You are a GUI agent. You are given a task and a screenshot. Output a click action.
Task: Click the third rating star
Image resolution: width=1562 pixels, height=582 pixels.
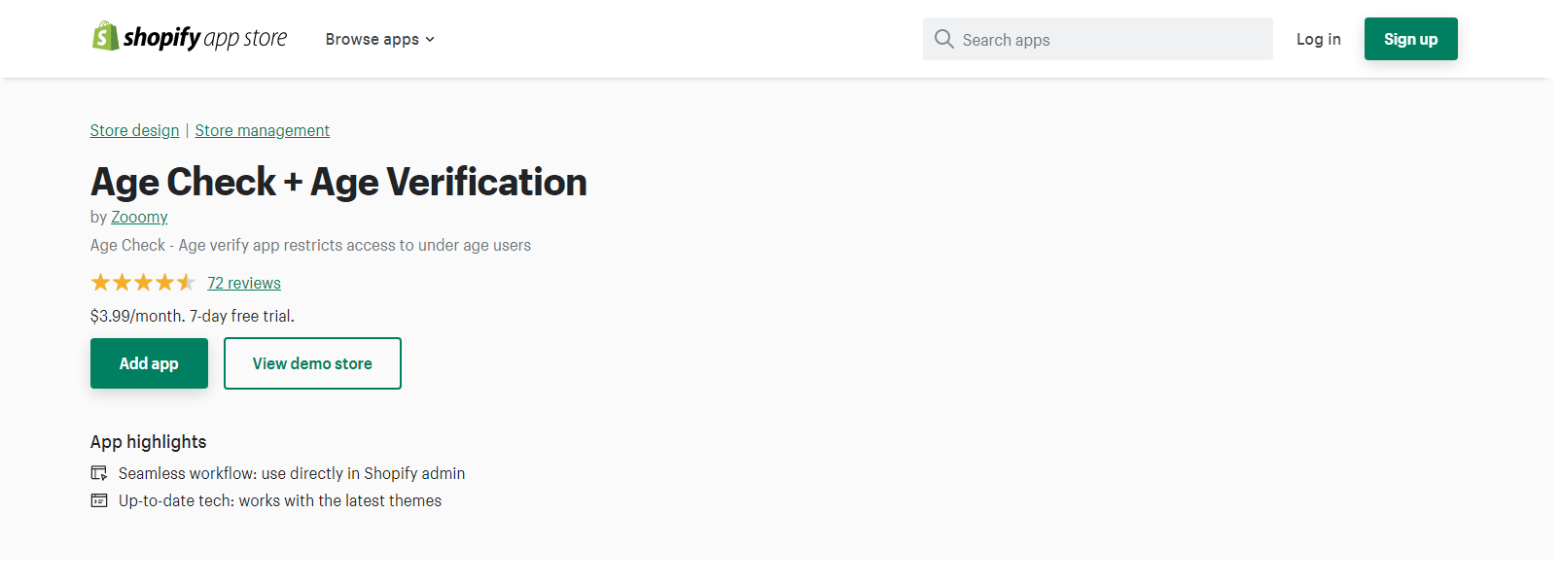pos(143,283)
